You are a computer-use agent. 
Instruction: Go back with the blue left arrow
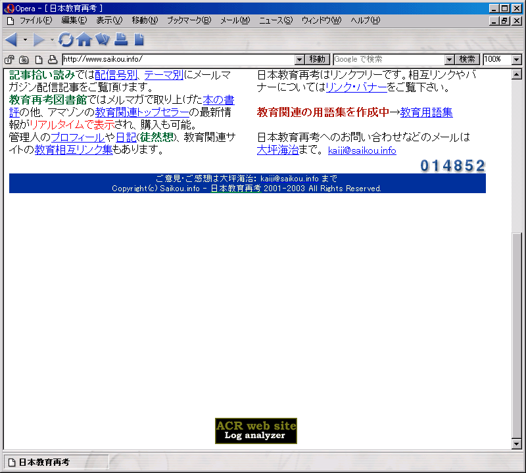click(x=12, y=39)
